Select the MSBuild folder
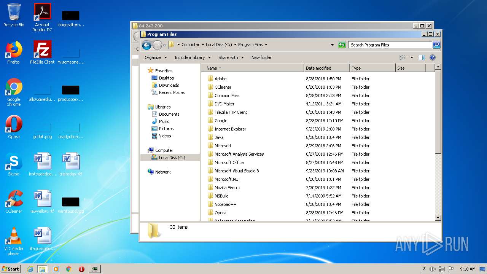This screenshot has height=274, width=487. coord(221,196)
